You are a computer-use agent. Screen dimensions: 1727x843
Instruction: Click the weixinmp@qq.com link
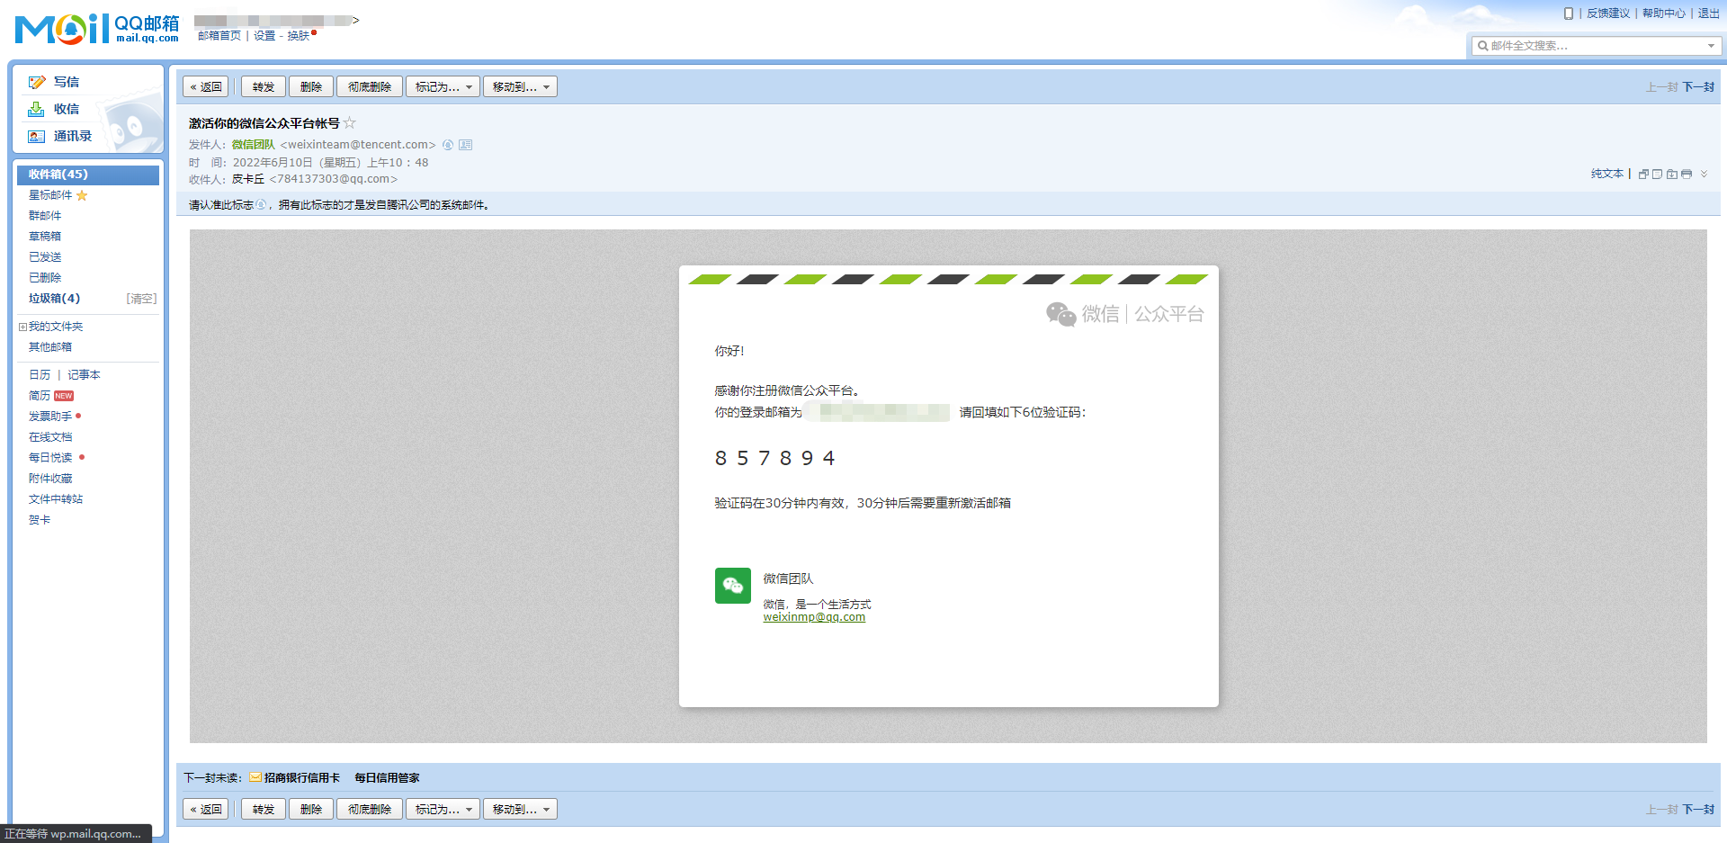tap(814, 617)
